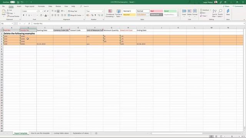Open the Format cells menu
Screen dimensions: 246x138
195,13
